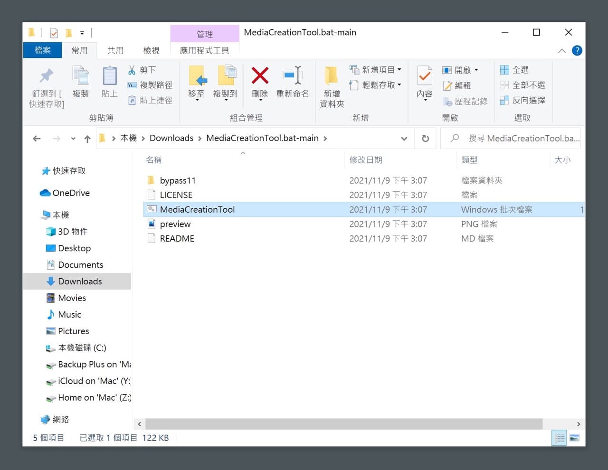
Task: Open recent locations dropdown arrow
Action: 73,139
